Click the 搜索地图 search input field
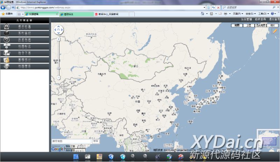The width and height of the screenshot is (280, 162). click(71, 141)
